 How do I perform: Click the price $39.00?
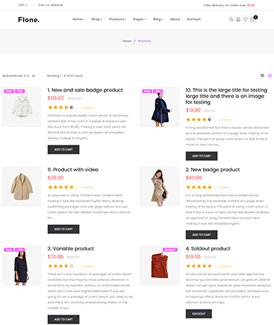click(x=56, y=177)
